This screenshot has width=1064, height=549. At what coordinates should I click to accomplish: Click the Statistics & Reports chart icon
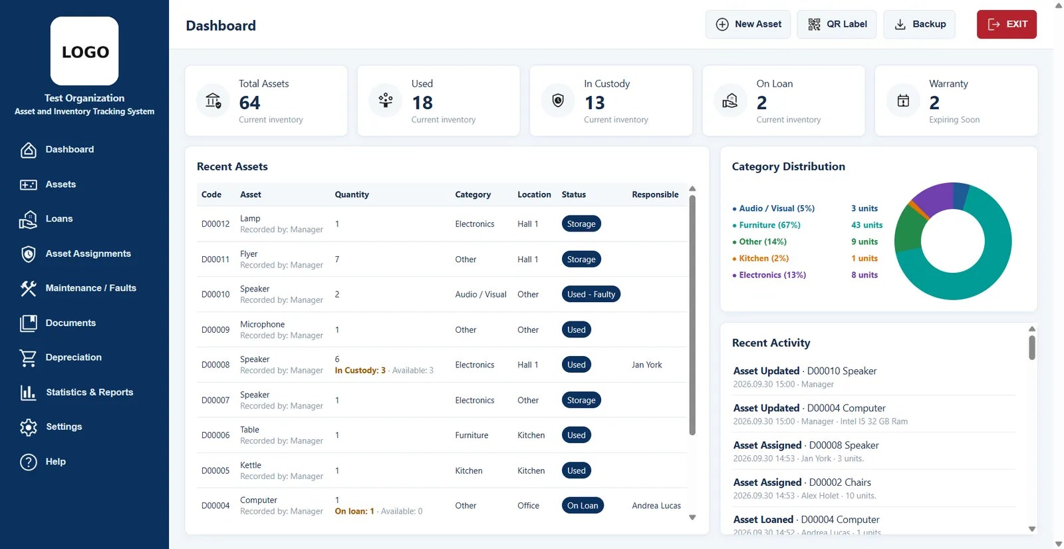pos(28,392)
